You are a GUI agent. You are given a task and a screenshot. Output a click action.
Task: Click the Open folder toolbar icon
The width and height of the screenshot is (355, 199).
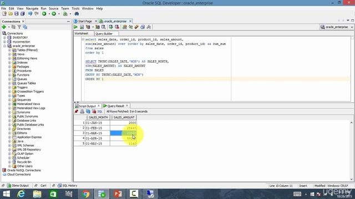point(11,14)
